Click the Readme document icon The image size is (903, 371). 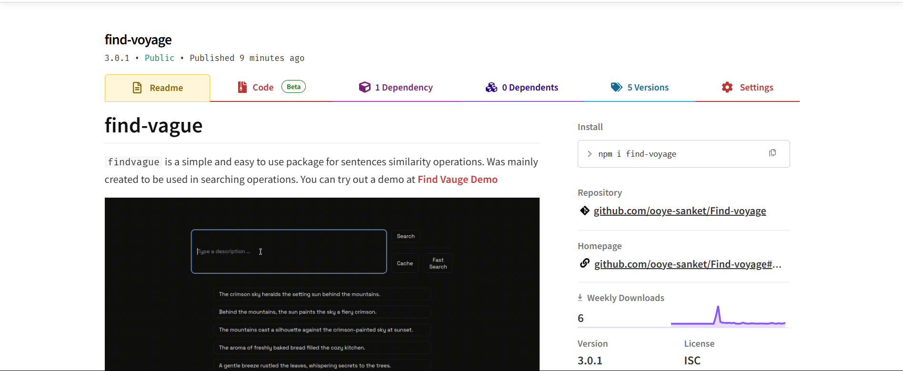(x=137, y=88)
